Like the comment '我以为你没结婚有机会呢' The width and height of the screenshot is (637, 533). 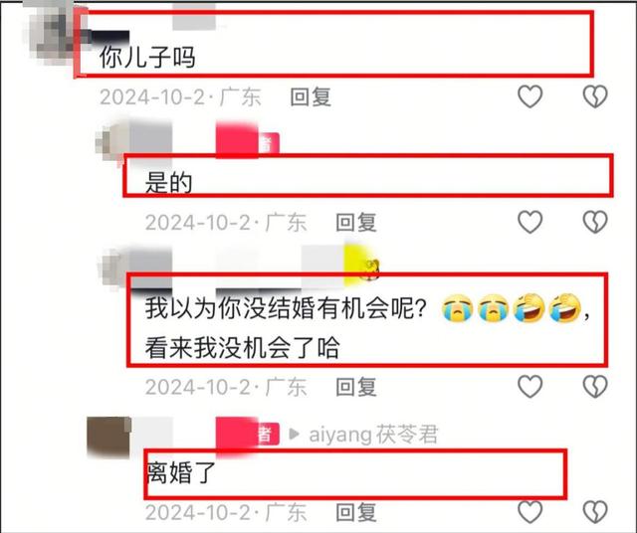click(530, 387)
